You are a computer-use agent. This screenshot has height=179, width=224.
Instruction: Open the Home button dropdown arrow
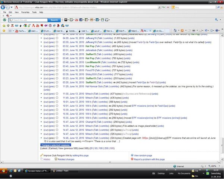tap(178, 31)
